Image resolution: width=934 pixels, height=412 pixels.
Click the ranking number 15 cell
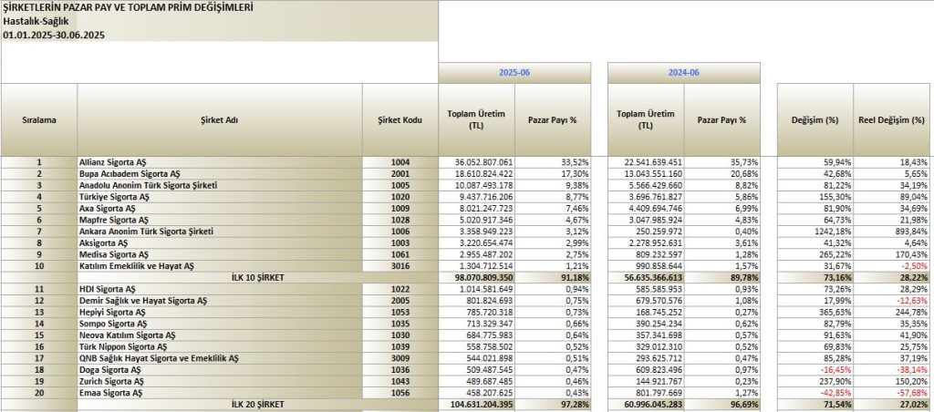click(38, 335)
